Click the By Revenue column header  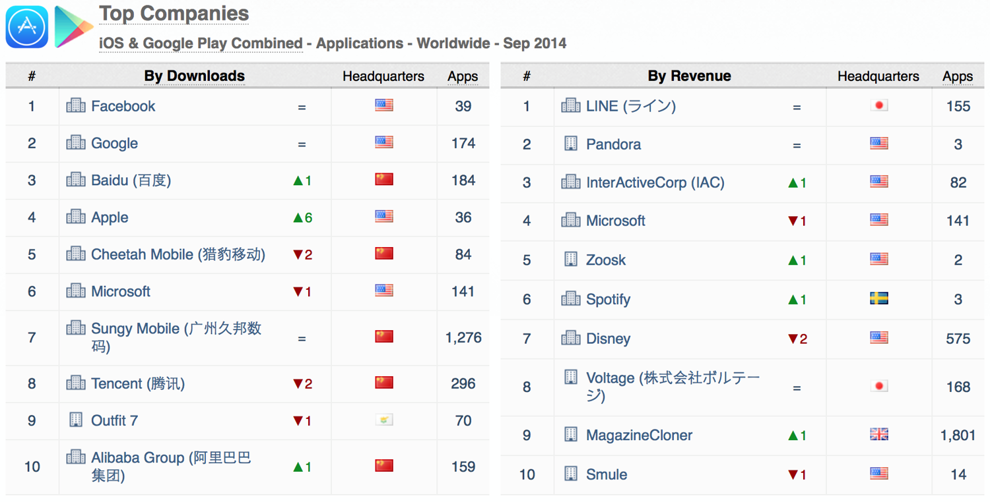tap(689, 76)
